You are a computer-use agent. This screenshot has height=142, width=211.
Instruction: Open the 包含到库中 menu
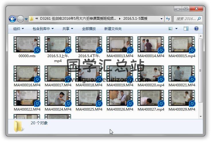pyautogui.click(x=43, y=29)
